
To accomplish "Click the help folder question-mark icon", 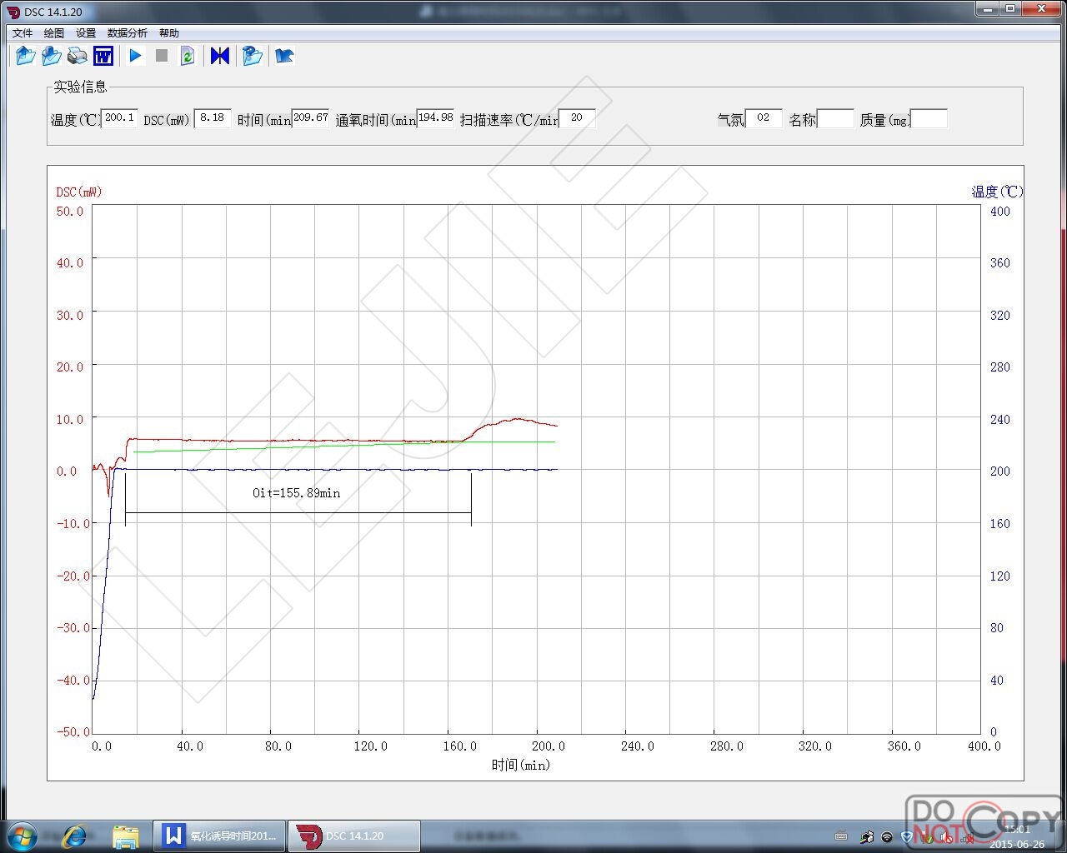I will tap(252, 56).
